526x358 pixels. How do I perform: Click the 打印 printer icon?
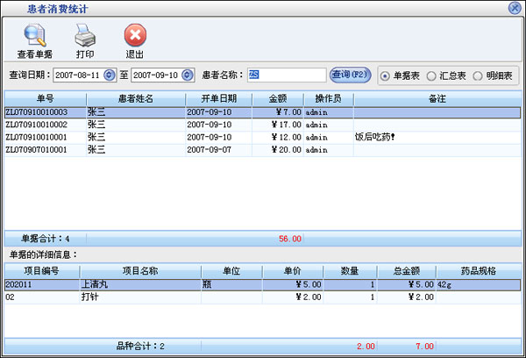[x=85, y=36]
